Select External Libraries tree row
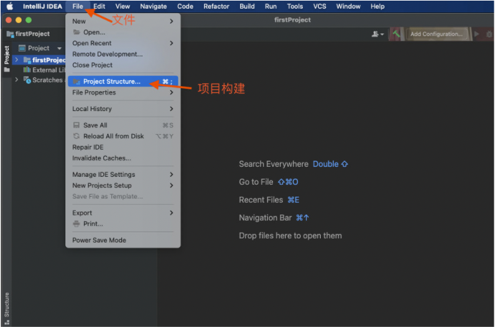495x327 pixels. [39, 69]
